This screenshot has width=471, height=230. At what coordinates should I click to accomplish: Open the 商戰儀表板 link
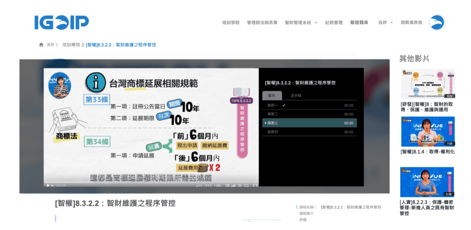pos(411,22)
